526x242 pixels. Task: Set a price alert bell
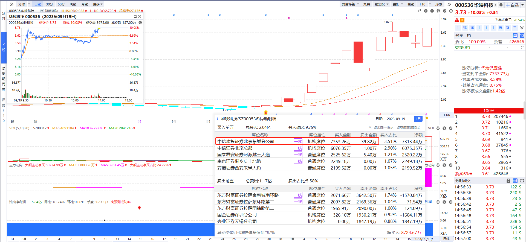[501, 5]
